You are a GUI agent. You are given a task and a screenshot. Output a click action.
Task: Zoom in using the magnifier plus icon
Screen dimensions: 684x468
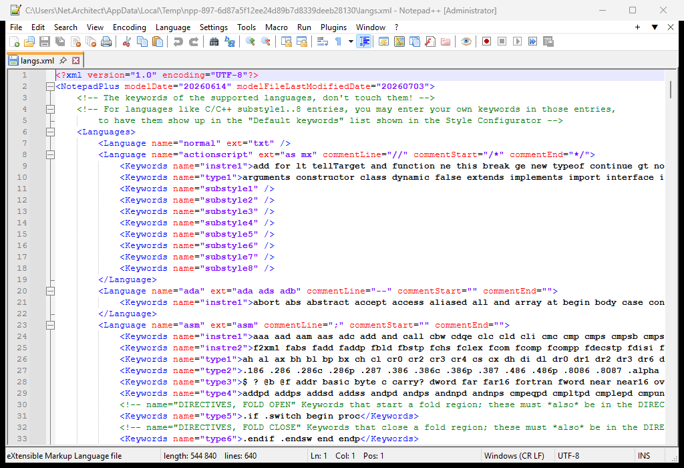[250, 41]
